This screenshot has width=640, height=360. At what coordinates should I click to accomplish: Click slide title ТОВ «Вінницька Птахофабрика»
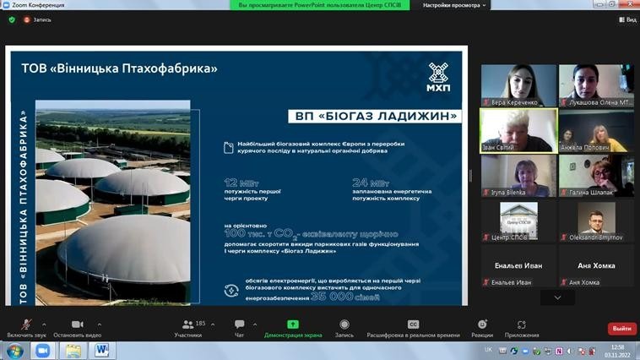coord(119,68)
